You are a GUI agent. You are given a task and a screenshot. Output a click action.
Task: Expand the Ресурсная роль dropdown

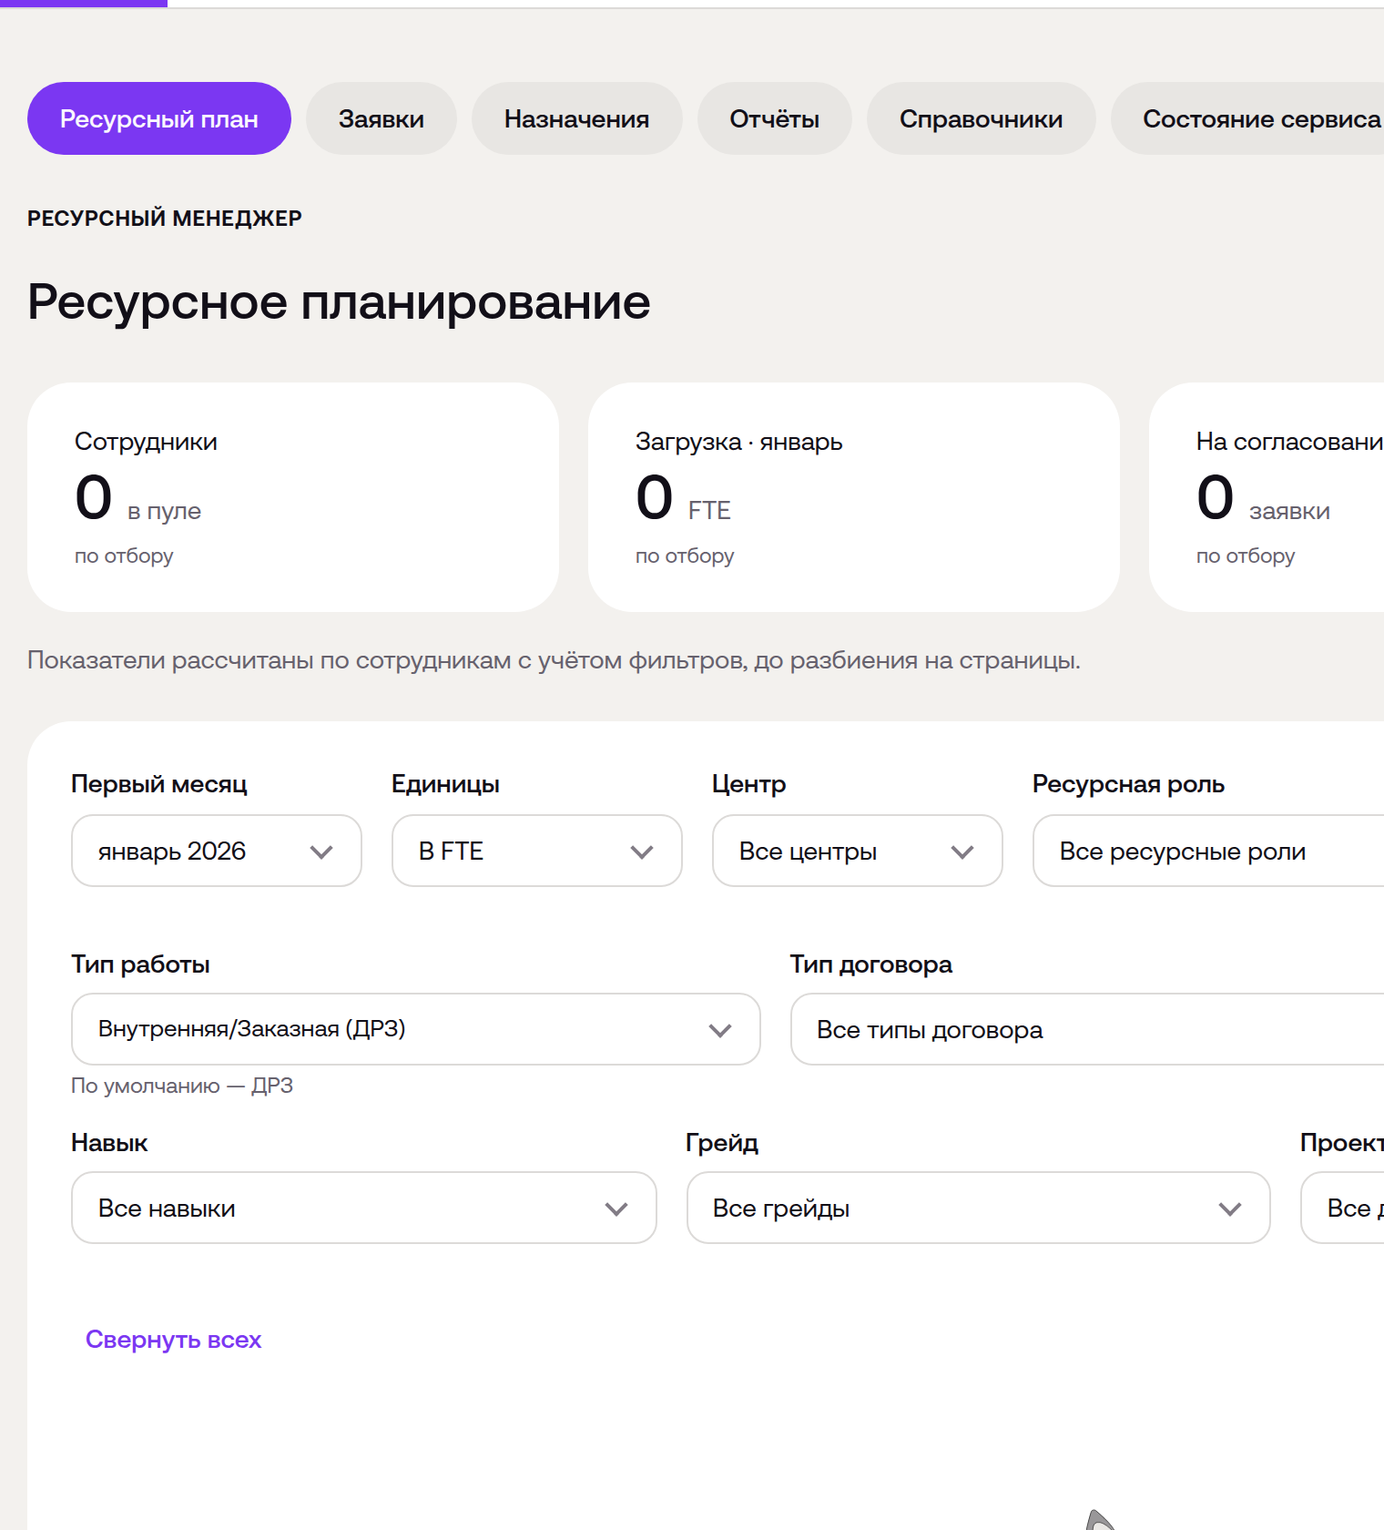tap(1208, 851)
